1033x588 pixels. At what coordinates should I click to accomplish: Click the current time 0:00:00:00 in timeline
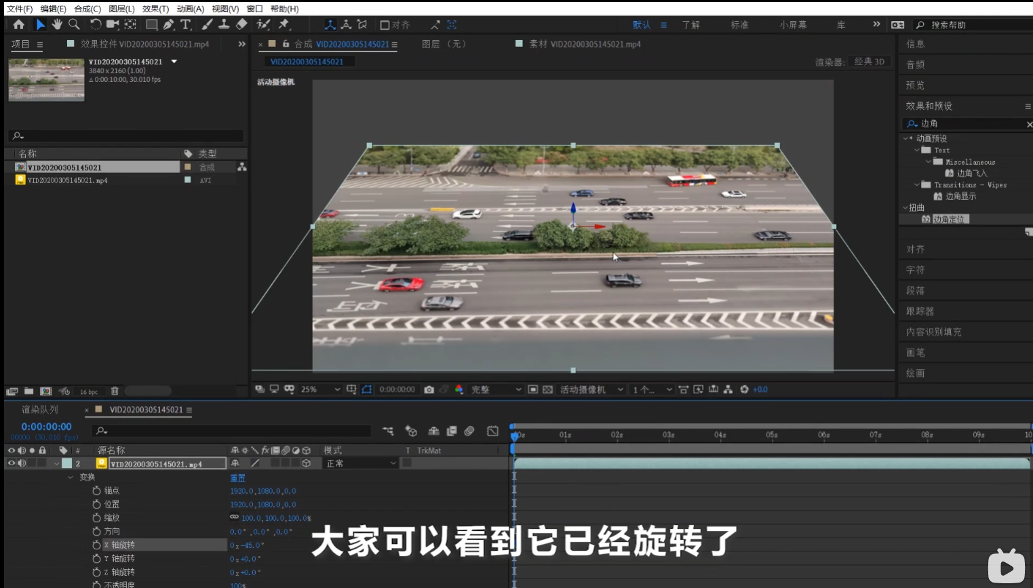(x=46, y=427)
